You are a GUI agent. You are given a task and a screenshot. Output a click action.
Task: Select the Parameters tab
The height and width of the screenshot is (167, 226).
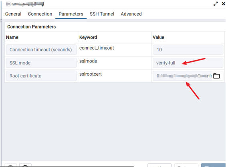click(x=71, y=14)
